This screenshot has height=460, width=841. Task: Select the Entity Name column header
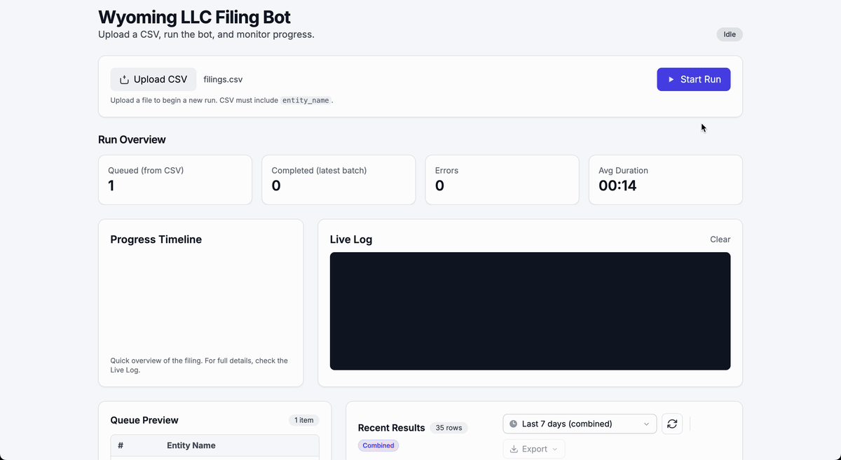coord(191,445)
